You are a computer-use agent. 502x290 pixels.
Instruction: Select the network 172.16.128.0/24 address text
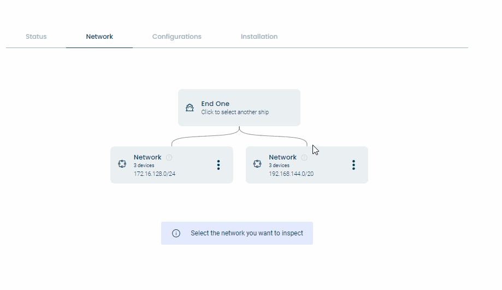(154, 174)
